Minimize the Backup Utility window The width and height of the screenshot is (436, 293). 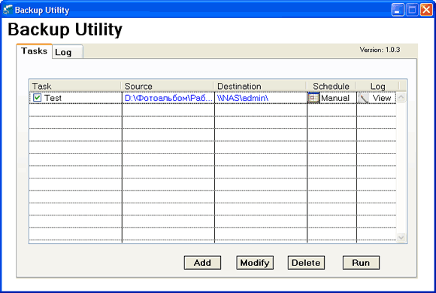[398, 10]
